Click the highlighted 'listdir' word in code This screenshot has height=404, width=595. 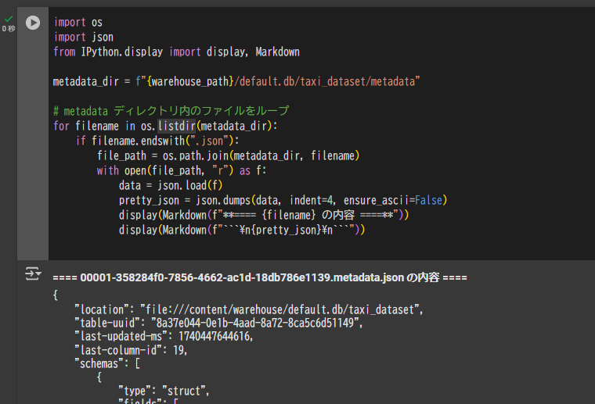(177, 126)
